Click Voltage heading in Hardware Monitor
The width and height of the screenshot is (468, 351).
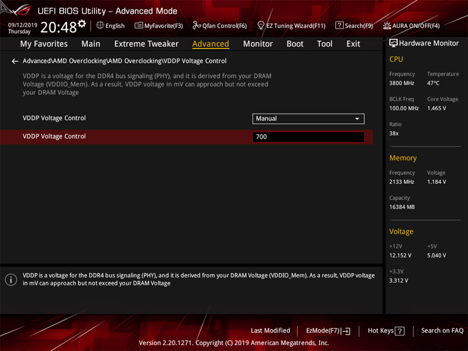coord(401,231)
